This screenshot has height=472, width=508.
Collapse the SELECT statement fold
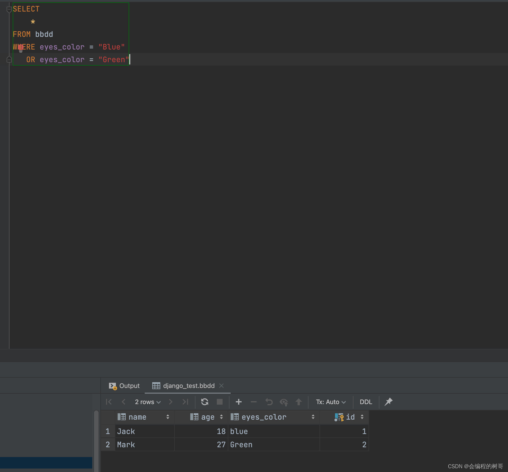(9, 9)
